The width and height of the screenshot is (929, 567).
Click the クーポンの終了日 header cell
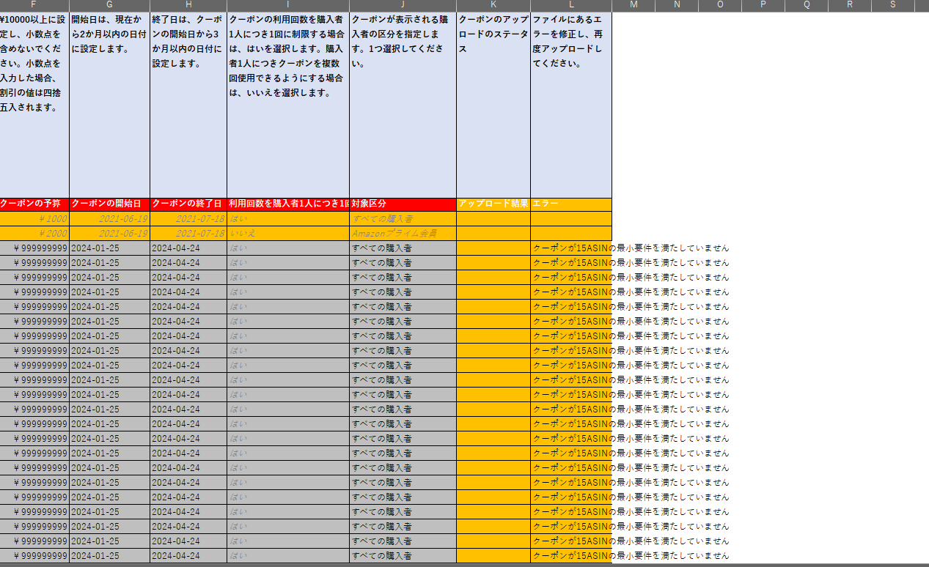188,204
